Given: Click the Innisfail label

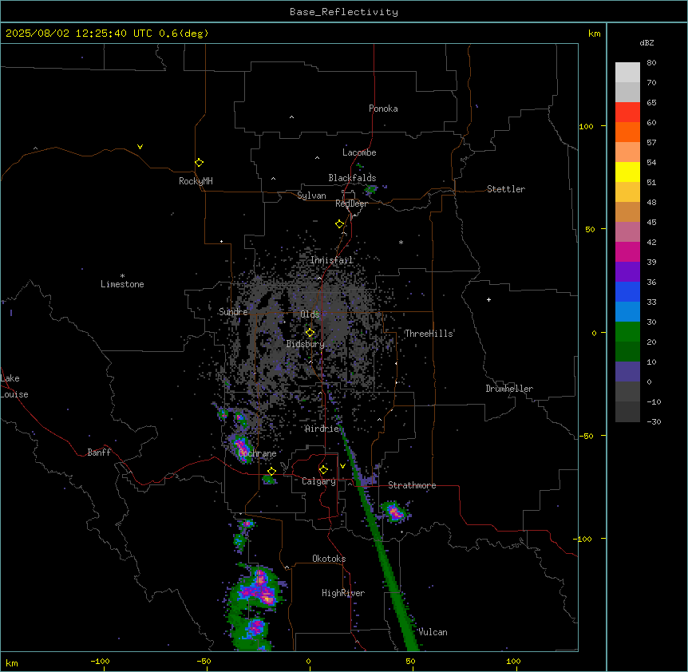Looking at the screenshot, I should (332, 260).
